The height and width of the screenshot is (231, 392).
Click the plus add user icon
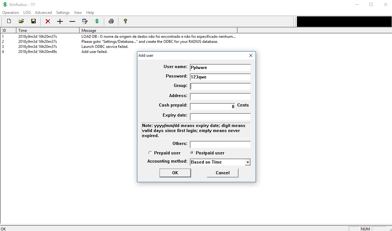click(x=60, y=21)
